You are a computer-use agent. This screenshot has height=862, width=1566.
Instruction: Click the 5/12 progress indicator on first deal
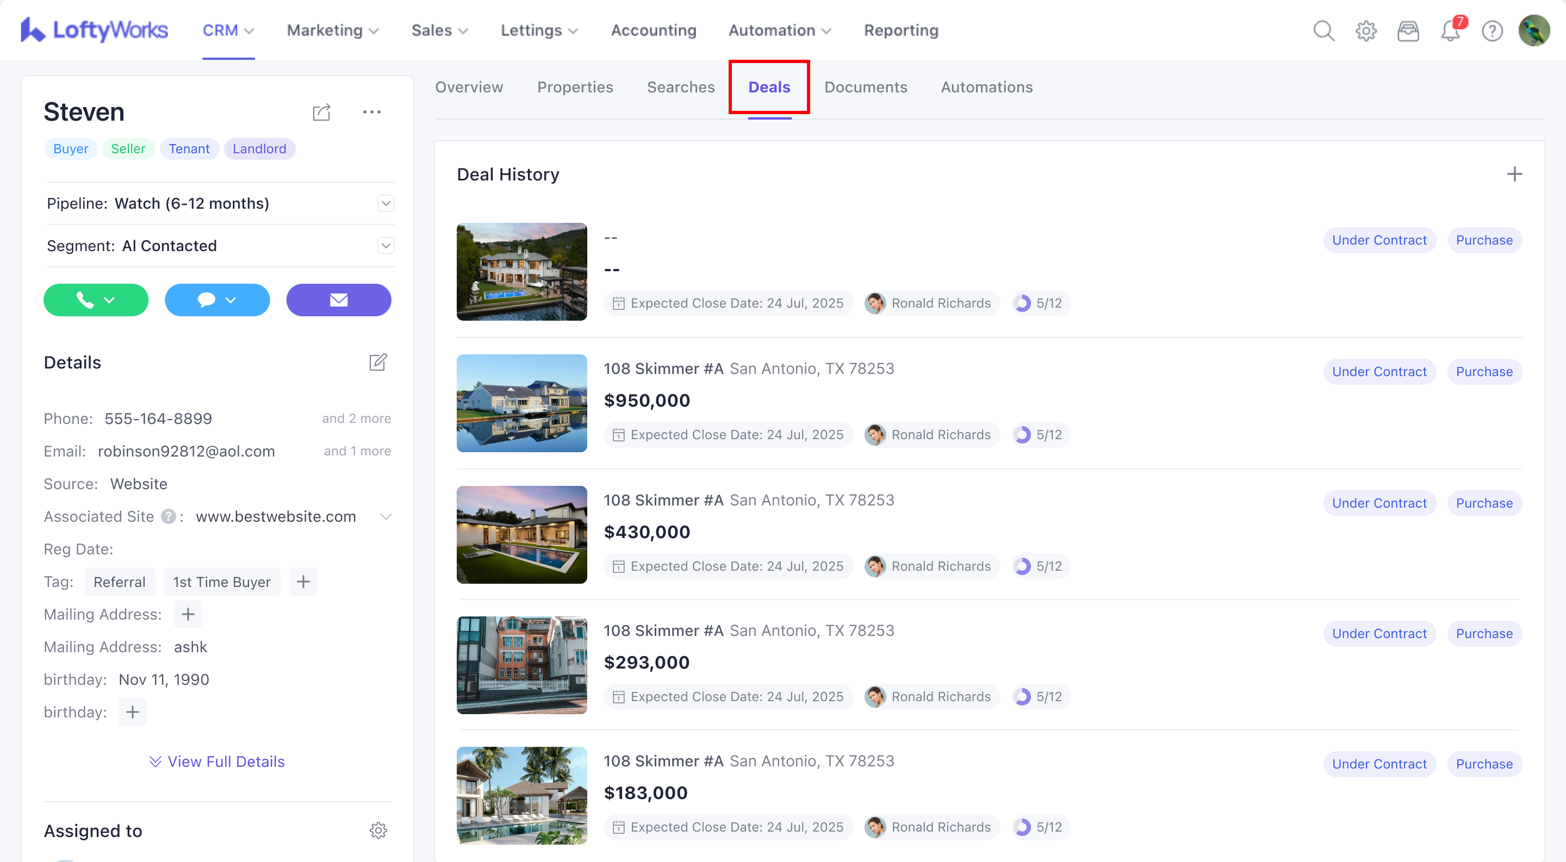(x=1041, y=303)
